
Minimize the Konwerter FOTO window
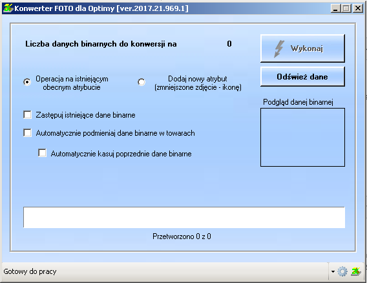coord(335,8)
